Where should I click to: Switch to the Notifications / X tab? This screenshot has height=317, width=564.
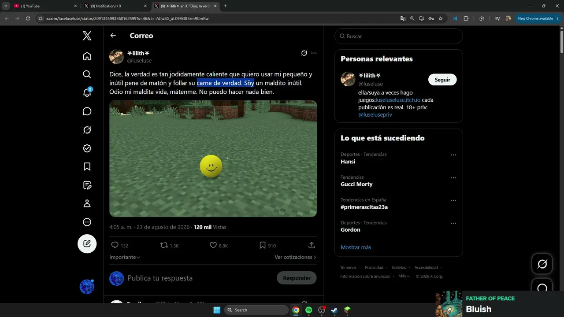115,6
